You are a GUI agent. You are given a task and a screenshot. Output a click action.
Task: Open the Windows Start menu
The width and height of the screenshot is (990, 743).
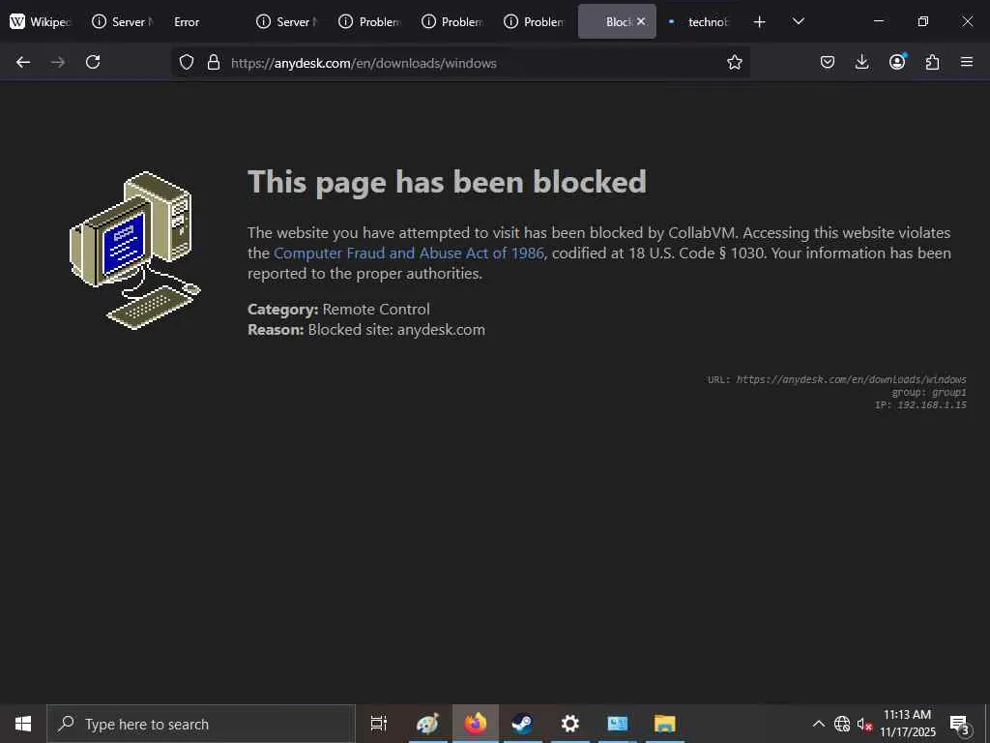click(23, 724)
